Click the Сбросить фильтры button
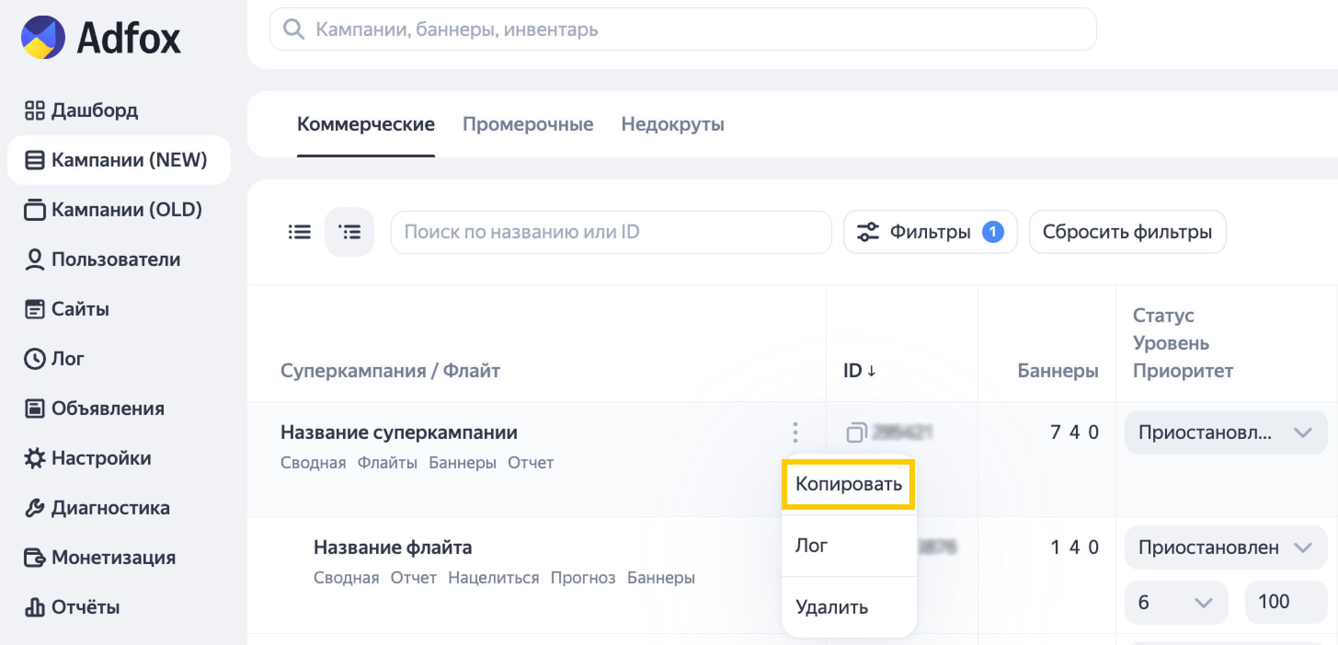This screenshot has width=1338, height=645. [x=1126, y=232]
